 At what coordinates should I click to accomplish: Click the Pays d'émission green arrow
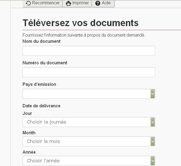pos(153,94)
